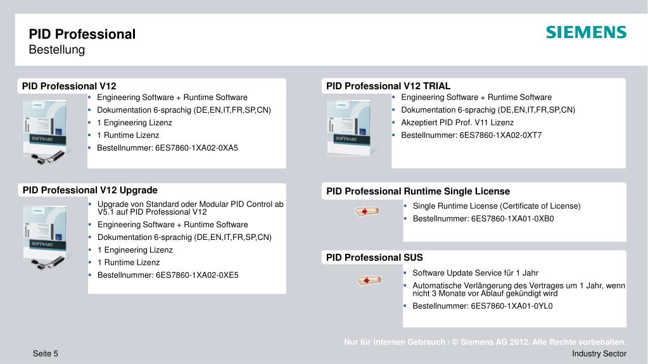Select the 'PID Professional' slide title
This screenshot has height=364, width=648.
pyautogui.click(x=82, y=34)
